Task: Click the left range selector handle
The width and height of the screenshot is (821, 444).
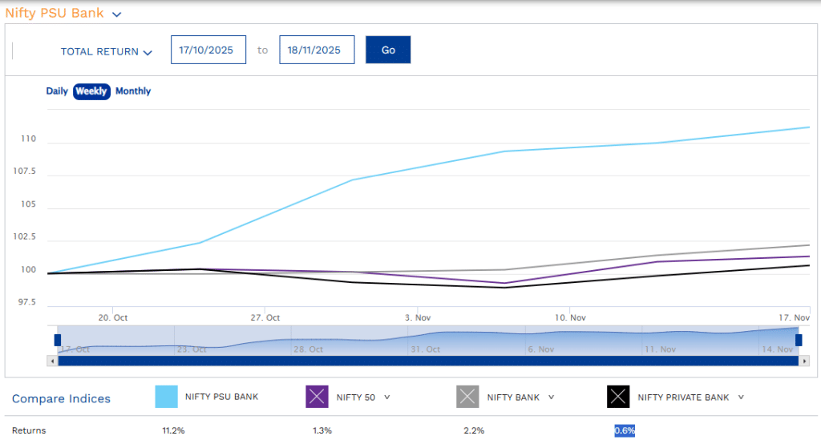Action: pyautogui.click(x=58, y=340)
